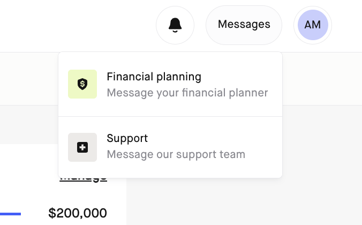This screenshot has width=362, height=225.
Task: Click the 'Message our support team' text
Action: pyautogui.click(x=176, y=154)
